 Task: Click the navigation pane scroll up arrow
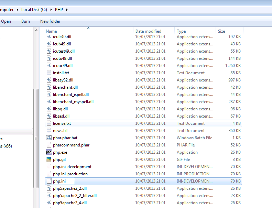pos(36,30)
